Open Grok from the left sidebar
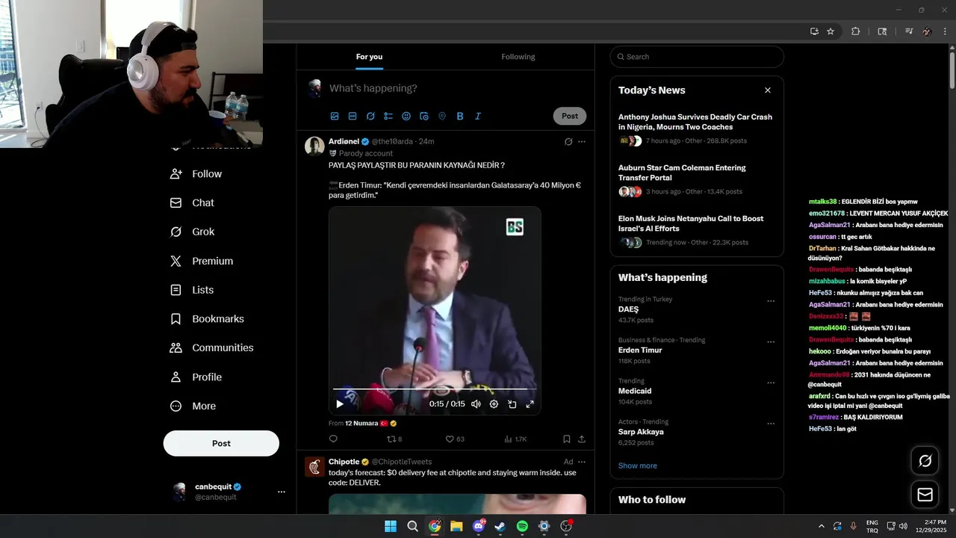956x538 pixels. [x=192, y=232]
